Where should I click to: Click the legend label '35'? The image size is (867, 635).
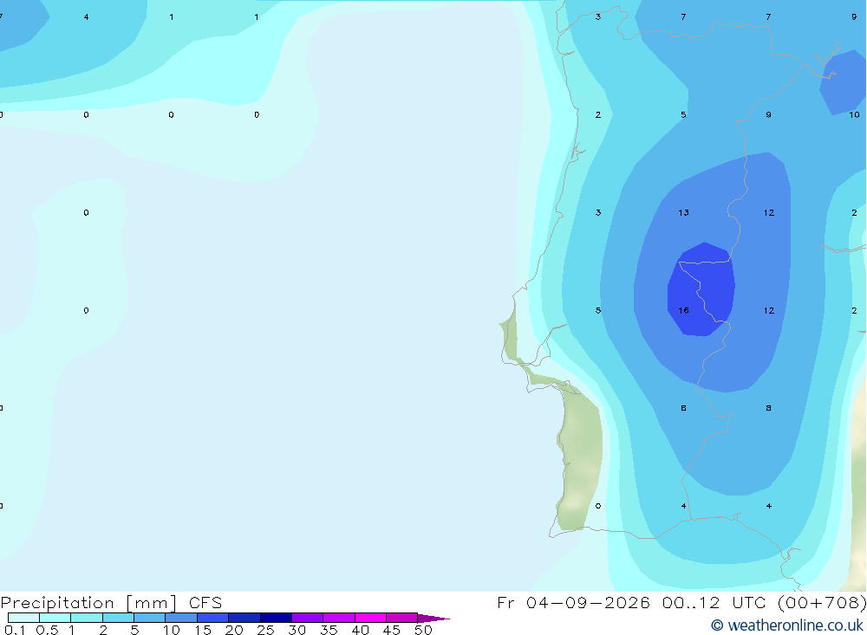coord(329,630)
